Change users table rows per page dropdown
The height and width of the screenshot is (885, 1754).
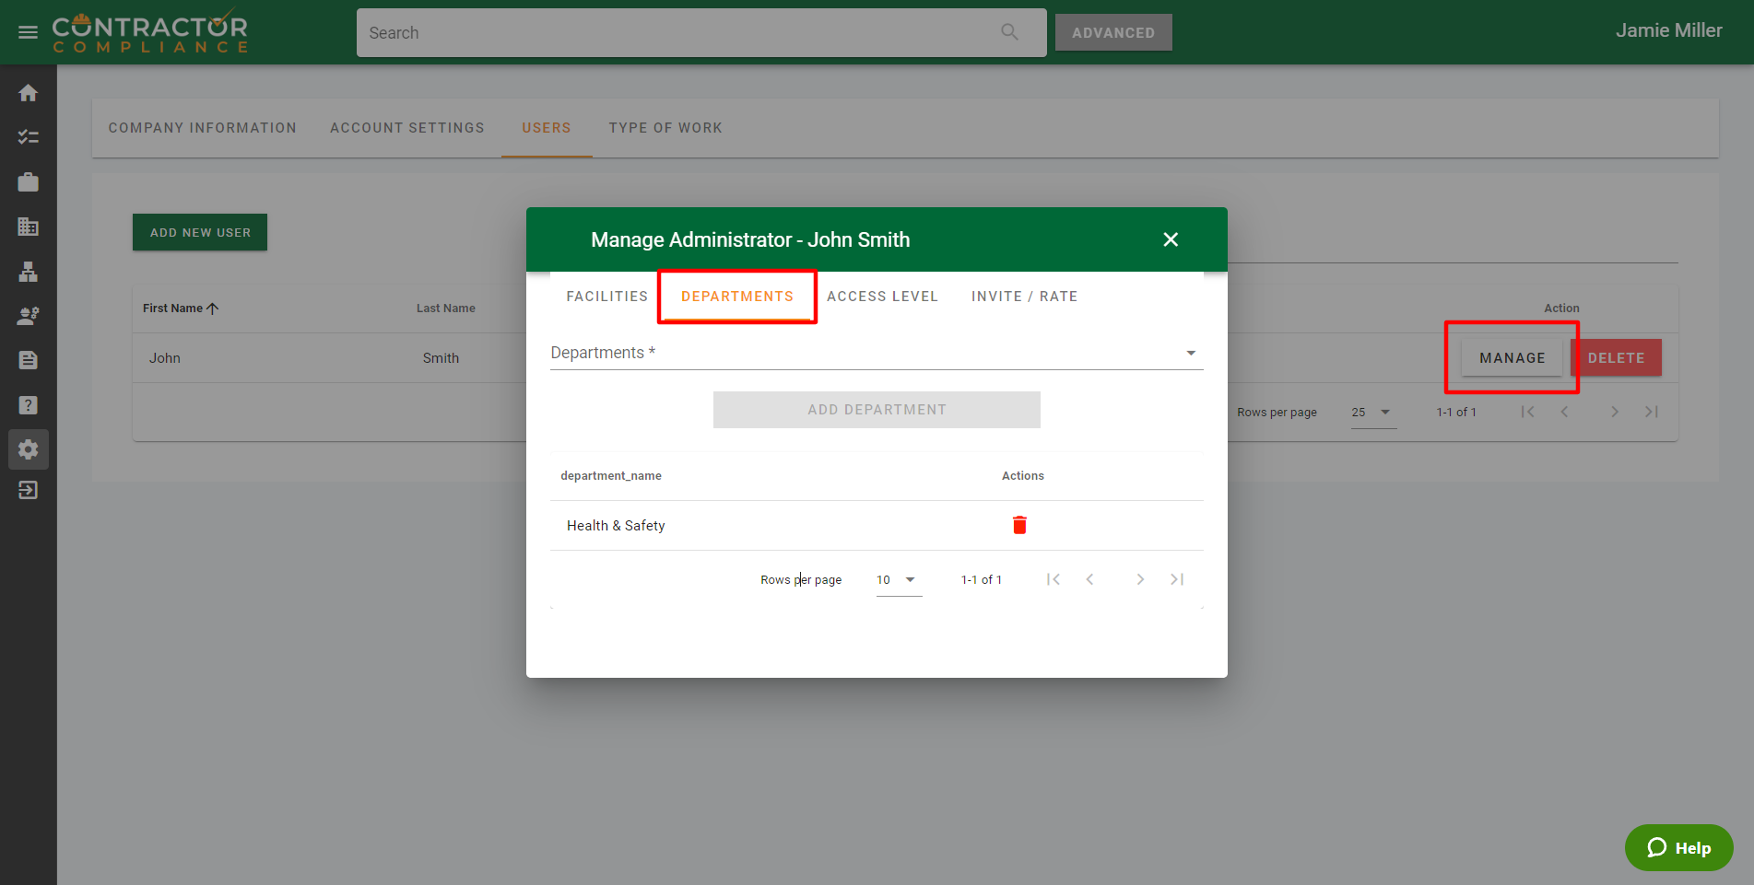pyautogui.click(x=1371, y=413)
